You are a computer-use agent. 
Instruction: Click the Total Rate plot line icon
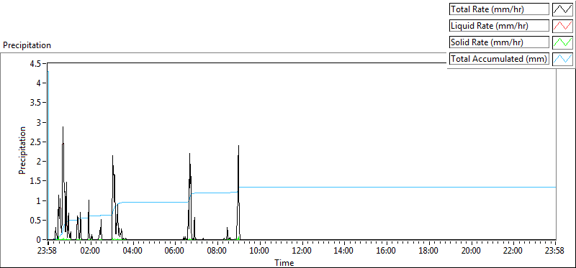point(563,9)
